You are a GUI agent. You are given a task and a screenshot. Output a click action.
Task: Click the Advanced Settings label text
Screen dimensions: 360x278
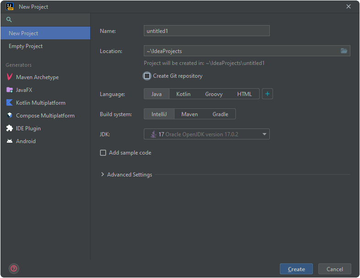130,175
